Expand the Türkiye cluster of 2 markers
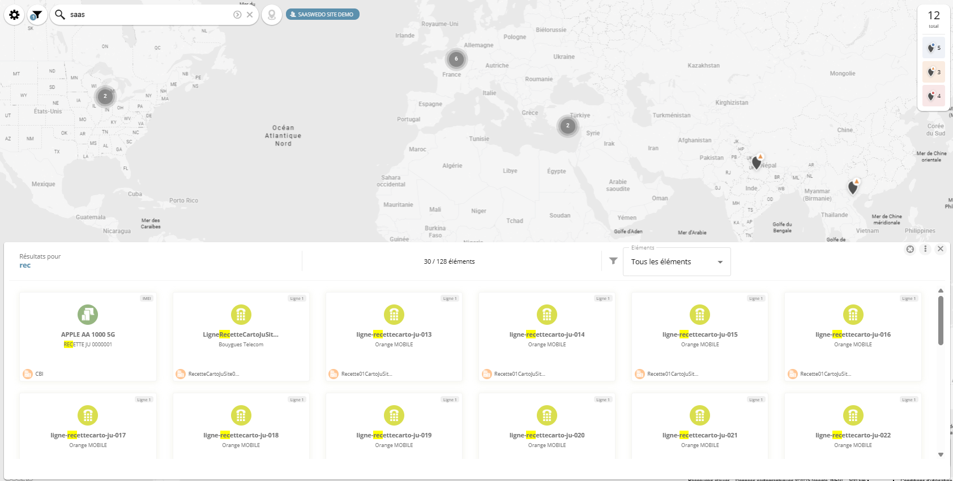Screen dimensions: 953x481 [567, 126]
